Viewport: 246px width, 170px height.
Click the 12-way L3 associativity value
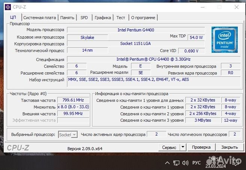pos(231,120)
